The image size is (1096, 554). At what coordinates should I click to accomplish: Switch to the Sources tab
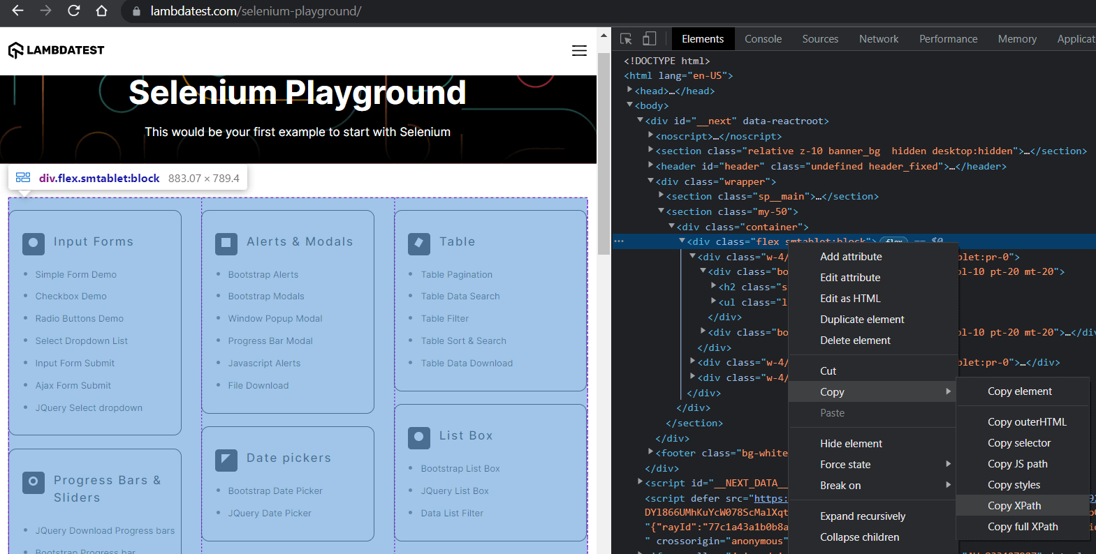[820, 39]
